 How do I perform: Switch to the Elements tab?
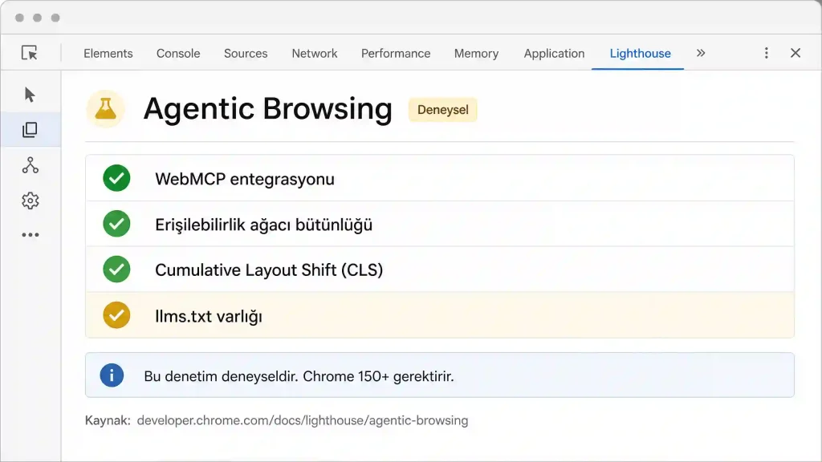coord(108,54)
